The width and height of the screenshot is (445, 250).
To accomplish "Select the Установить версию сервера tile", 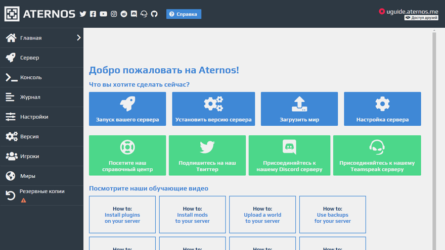I will click(213, 109).
